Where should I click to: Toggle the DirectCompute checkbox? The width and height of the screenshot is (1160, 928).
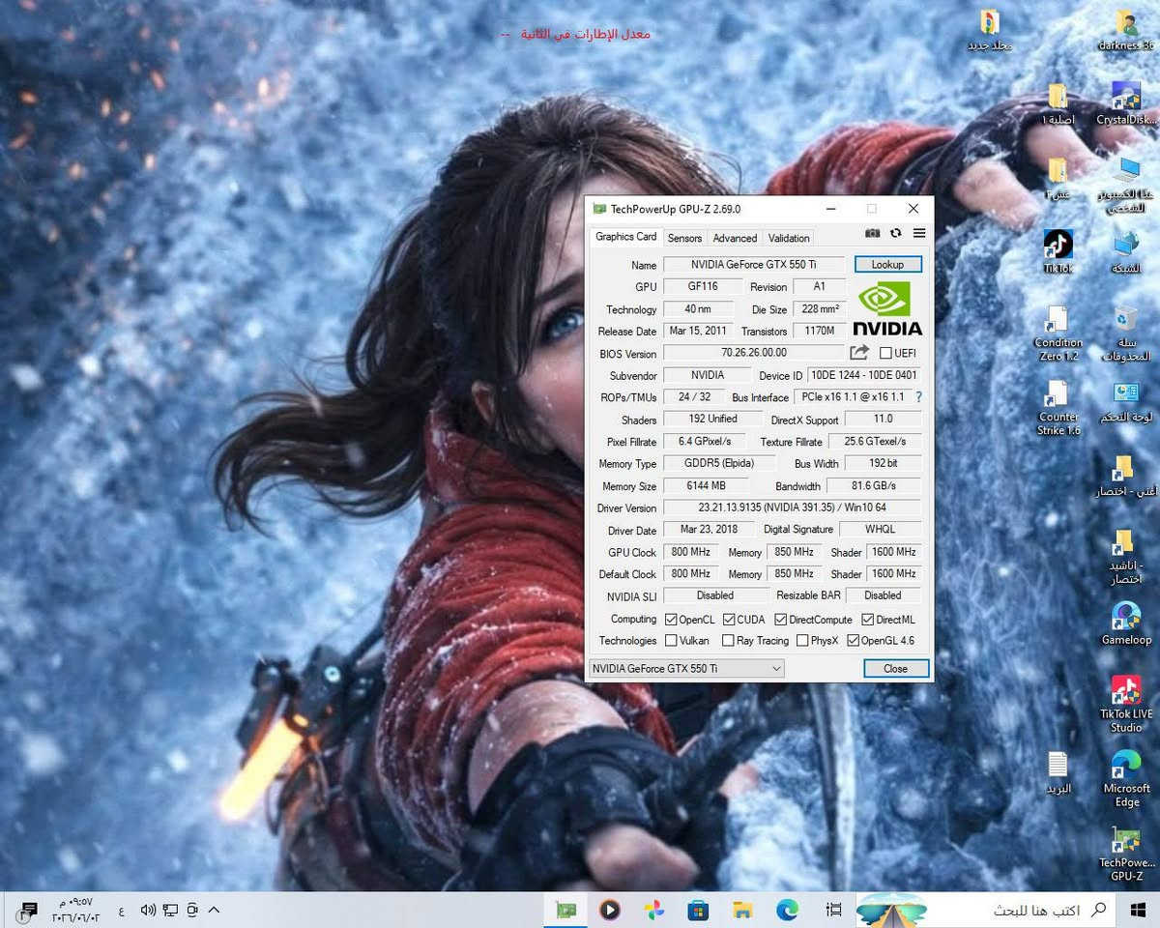(x=780, y=620)
